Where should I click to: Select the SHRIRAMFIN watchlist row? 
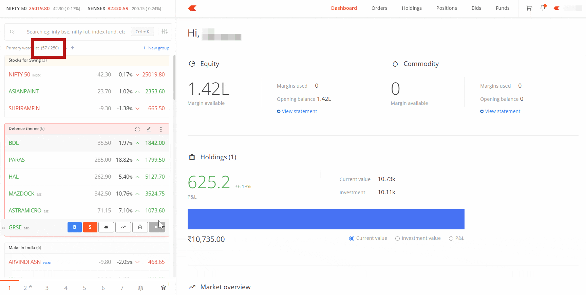(x=87, y=109)
